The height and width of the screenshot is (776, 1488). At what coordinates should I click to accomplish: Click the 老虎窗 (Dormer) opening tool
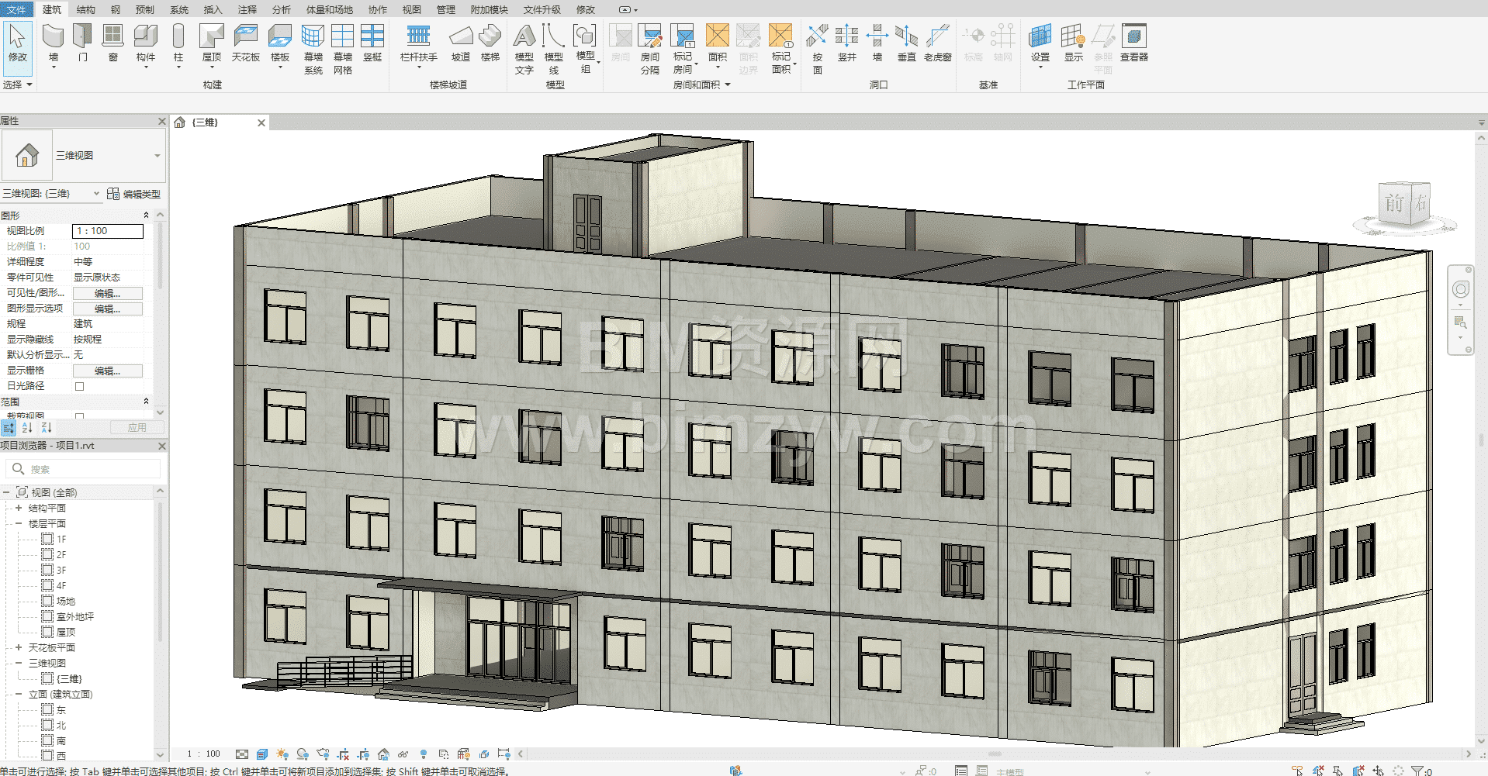coord(937,43)
